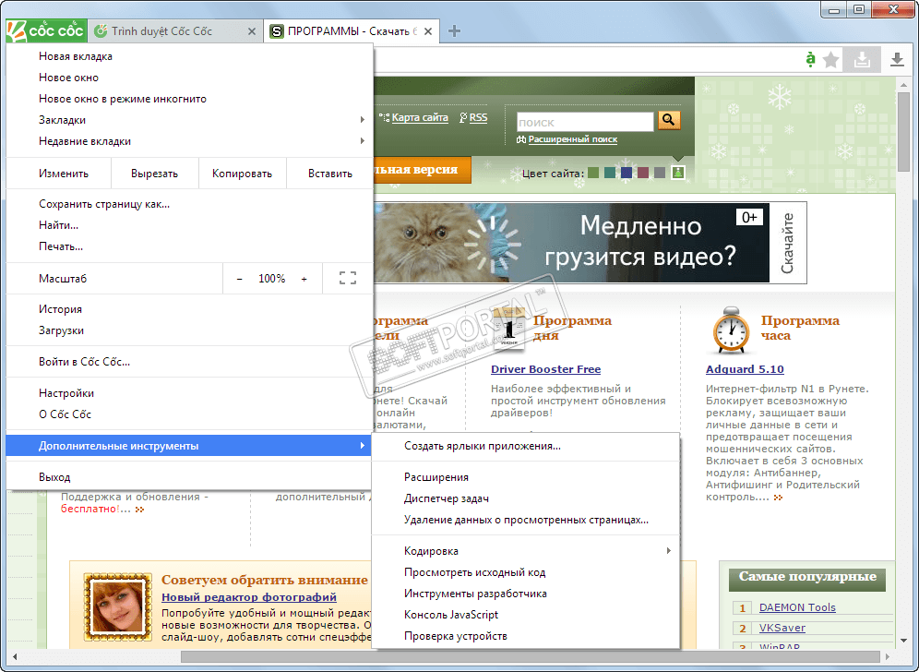
Task: Select Проверка устройств
Action: tap(526, 636)
